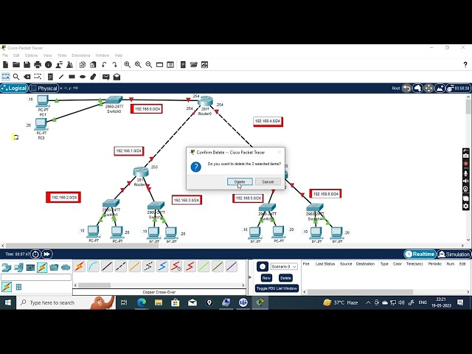
Task: Select the End Devices category icon
Action: (18, 267)
